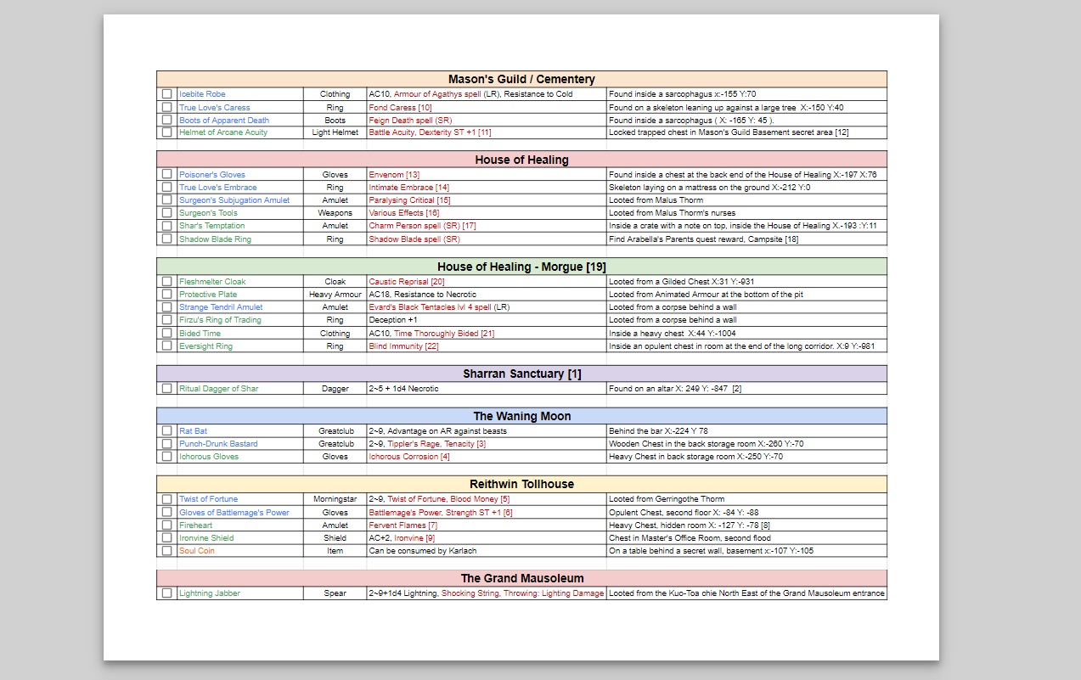Click the Morningstar type cell
The image size is (1081, 680).
click(x=335, y=499)
